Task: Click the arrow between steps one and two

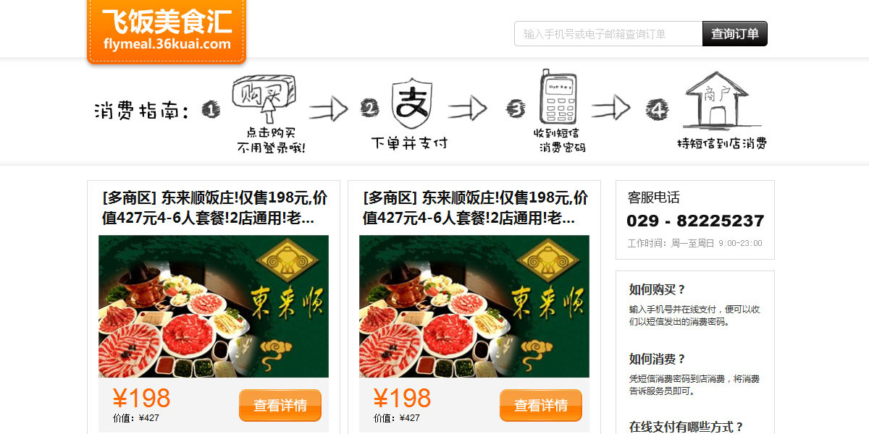Action: pyautogui.click(x=329, y=109)
